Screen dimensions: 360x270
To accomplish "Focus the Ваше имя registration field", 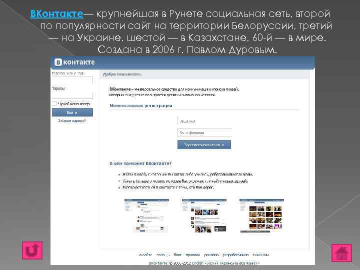I will pos(204,121).
